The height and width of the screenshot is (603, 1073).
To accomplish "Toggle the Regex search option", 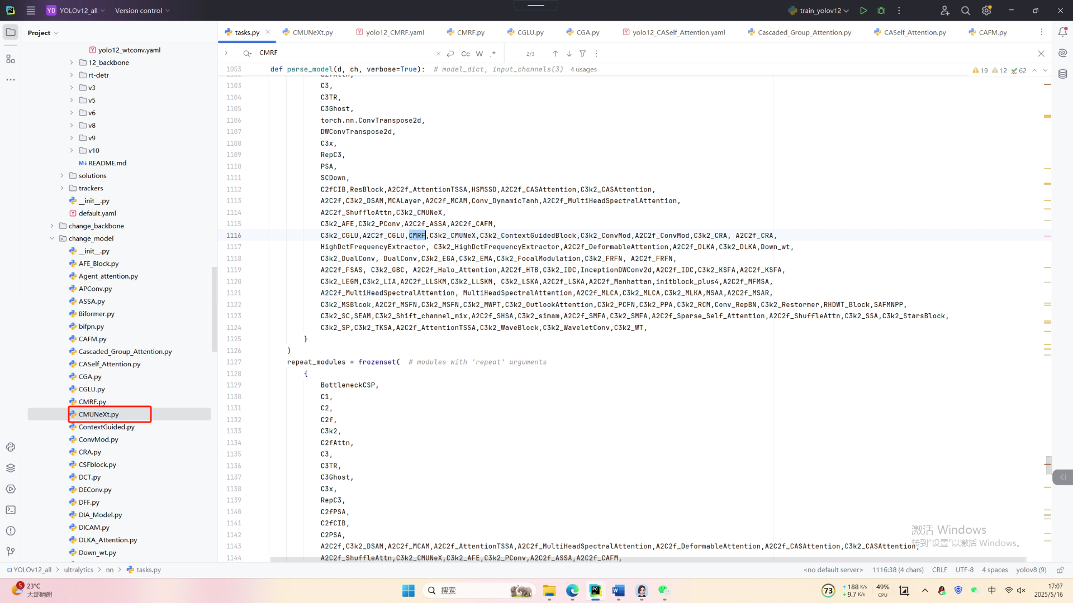I will [x=493, y=54].
